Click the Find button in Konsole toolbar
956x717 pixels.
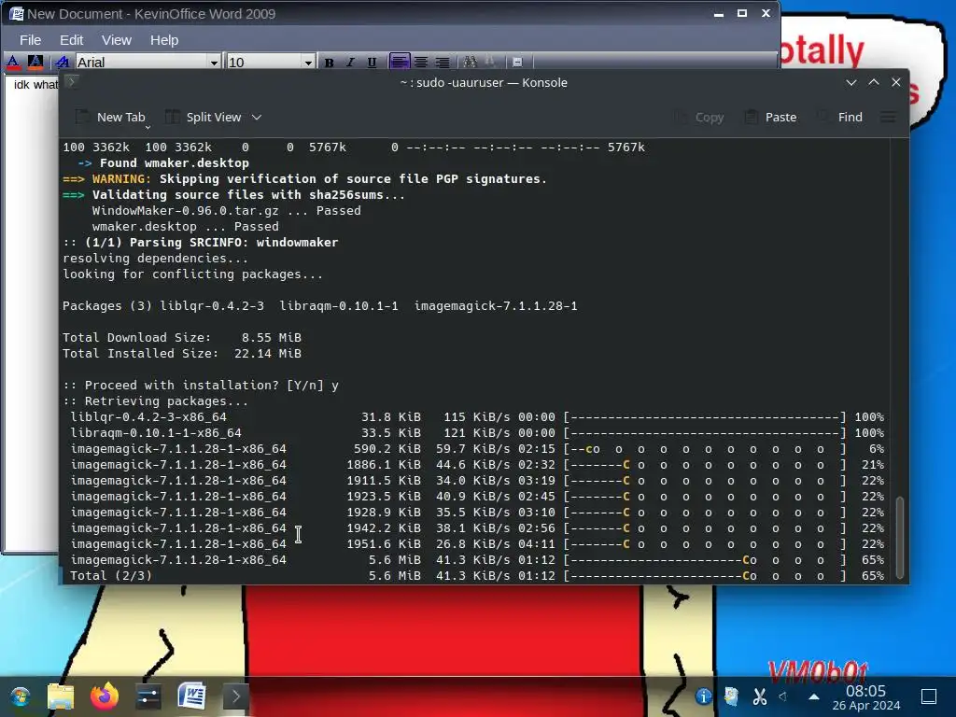point(840,117)
